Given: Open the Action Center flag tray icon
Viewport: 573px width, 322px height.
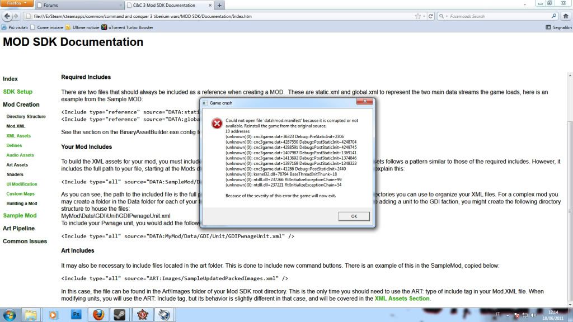Looking at the screenshot, I should coord(516,315).
